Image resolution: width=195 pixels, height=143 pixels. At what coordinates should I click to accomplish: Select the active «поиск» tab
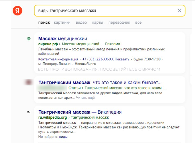tap(44, 22)
